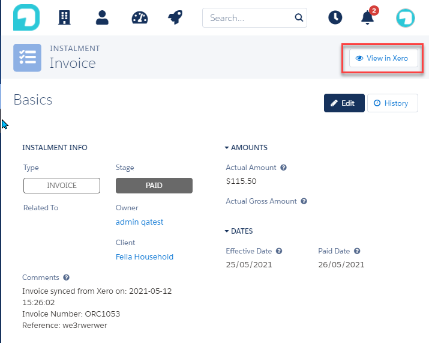Show help for Paid Date
429x343 pixels.
pos(357,251)
